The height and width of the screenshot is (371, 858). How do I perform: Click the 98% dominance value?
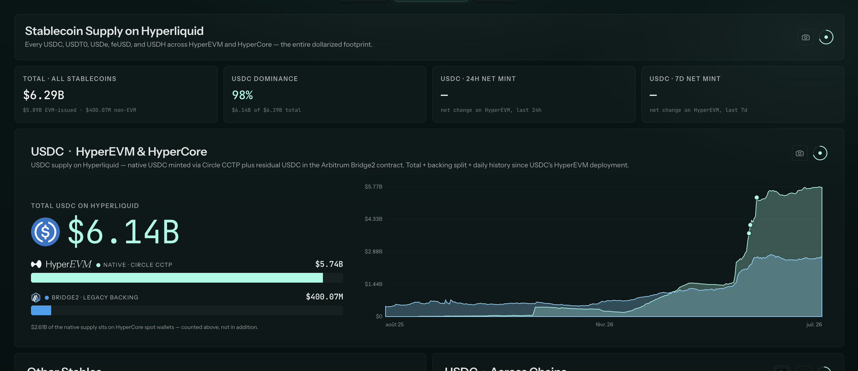[243, 95]
